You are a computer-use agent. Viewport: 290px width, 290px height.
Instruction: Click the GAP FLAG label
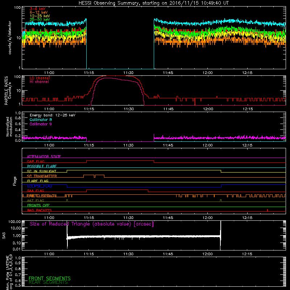pyautogui.click(x=36, y=161)
